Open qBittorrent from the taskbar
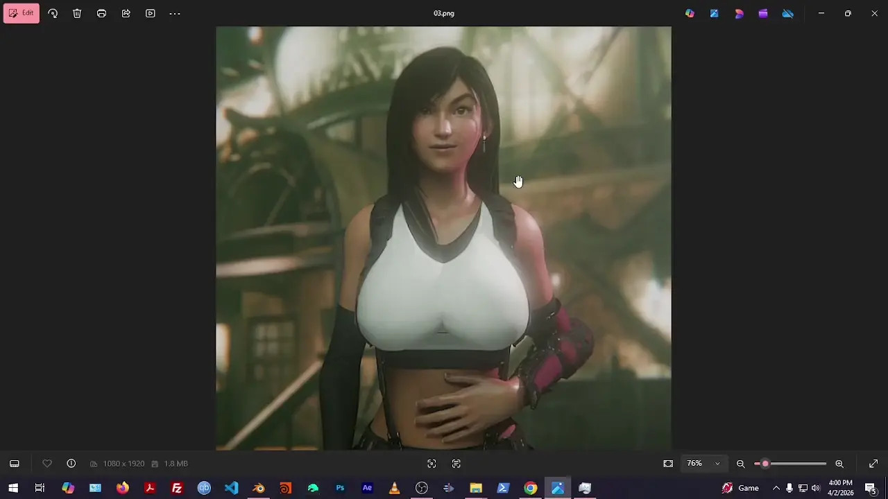 [x=204, y=488]
